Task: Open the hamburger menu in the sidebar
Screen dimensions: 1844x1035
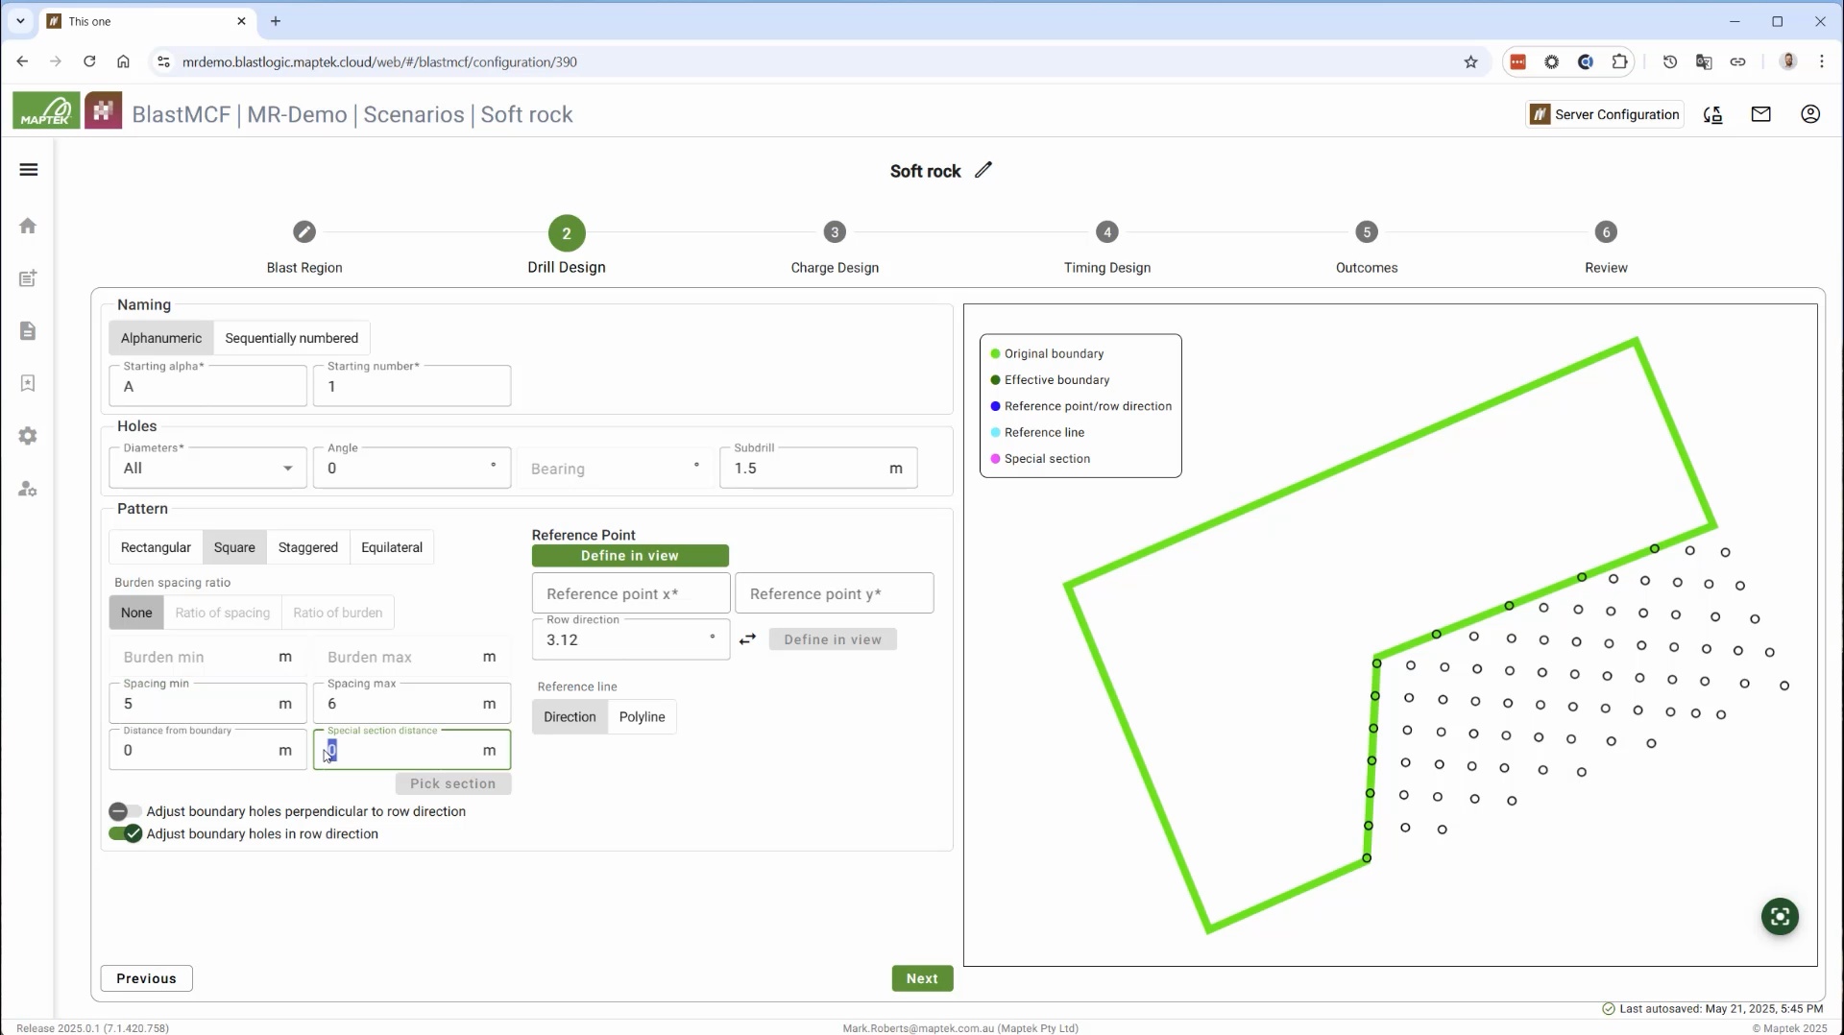Action: (29, 170)
